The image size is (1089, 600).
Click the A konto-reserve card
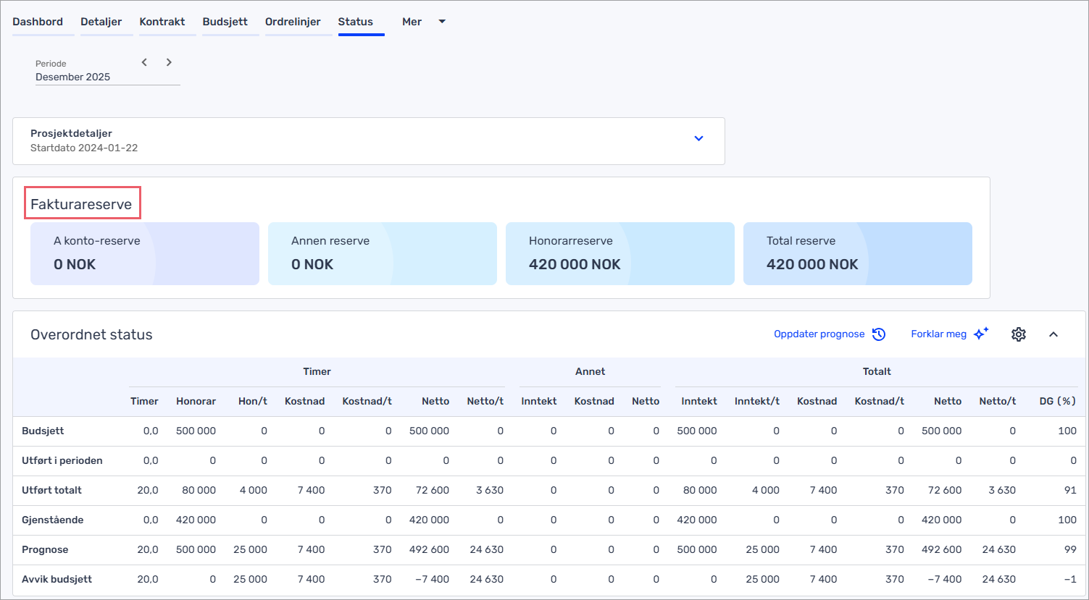pyautogui.click(x=144, y=253)
